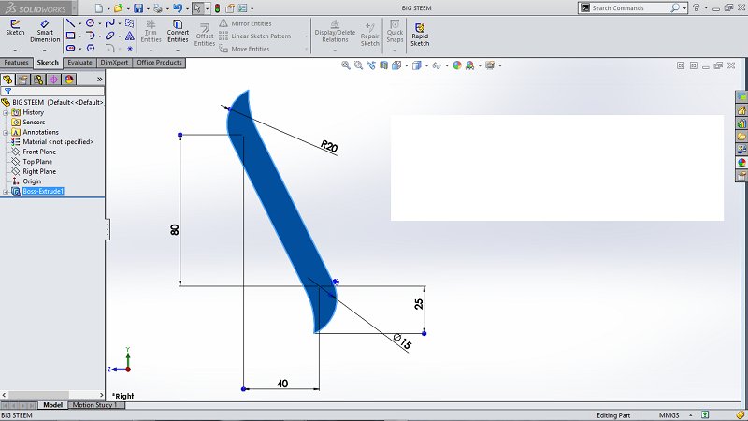
Task: Select the Spline sketch tool
Action: click(109, 22)
